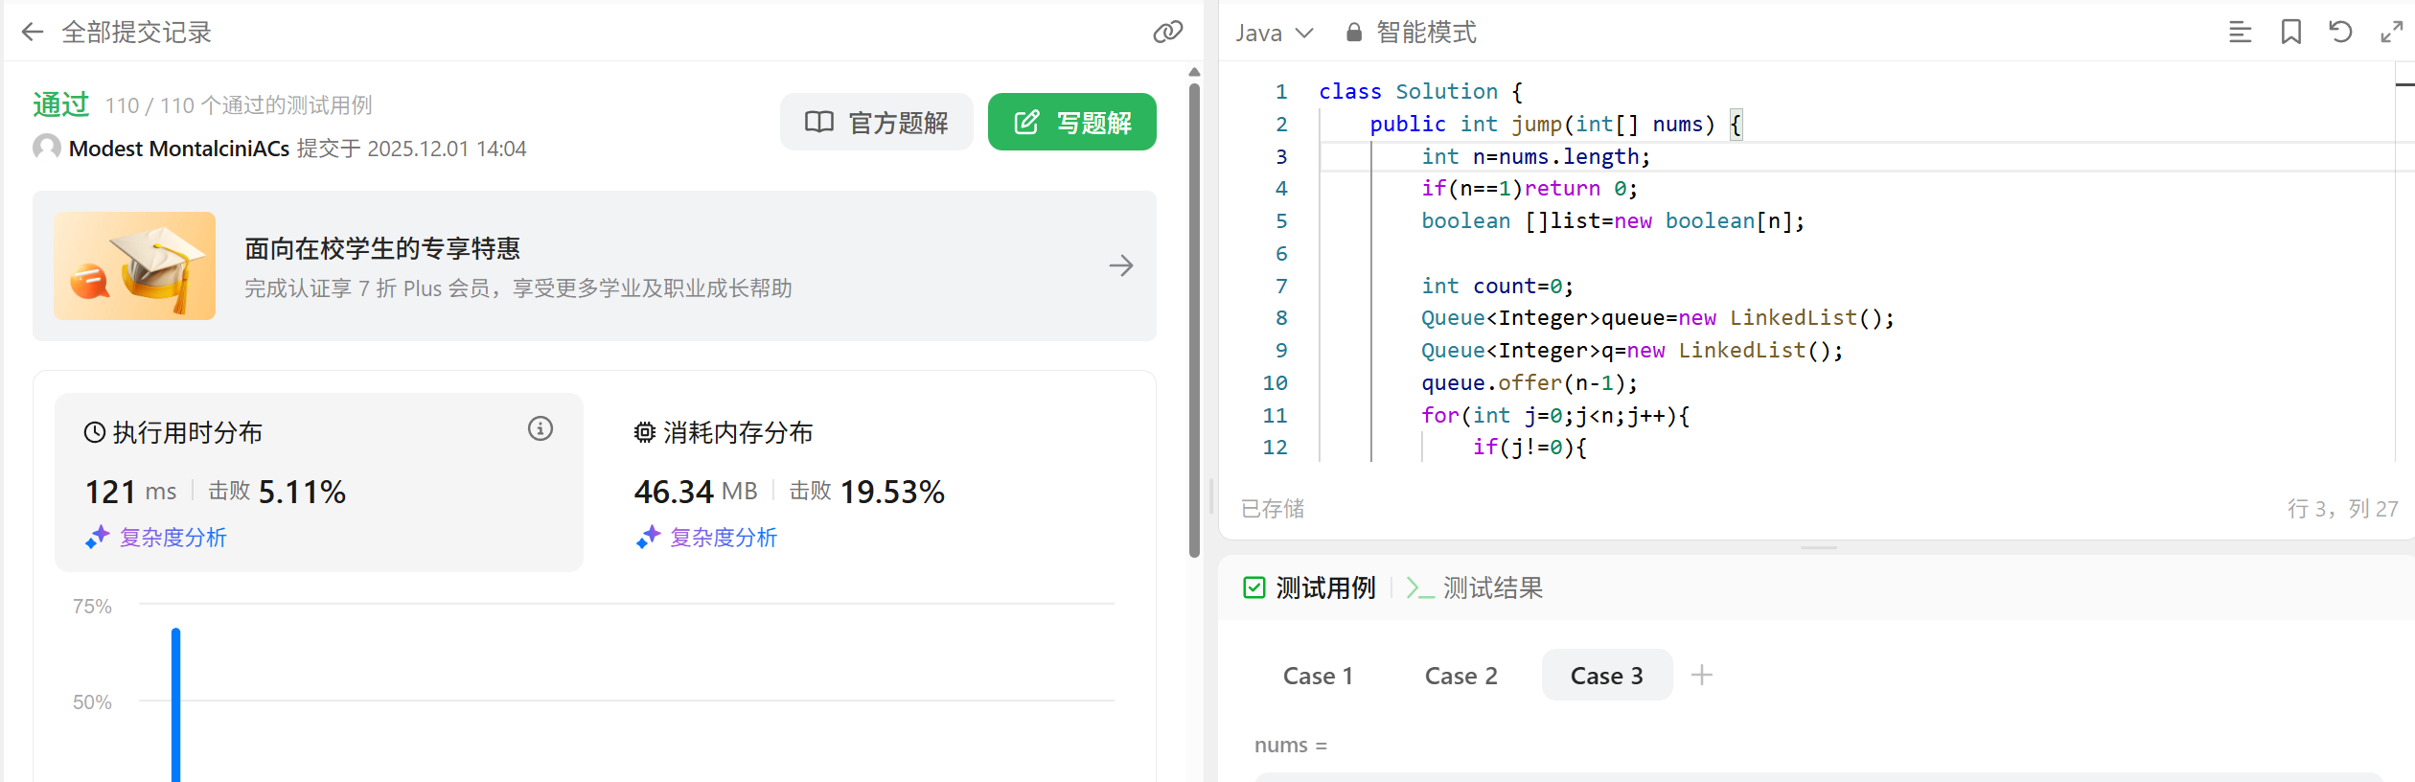Click the green 写题解 button

(1071, 122)
